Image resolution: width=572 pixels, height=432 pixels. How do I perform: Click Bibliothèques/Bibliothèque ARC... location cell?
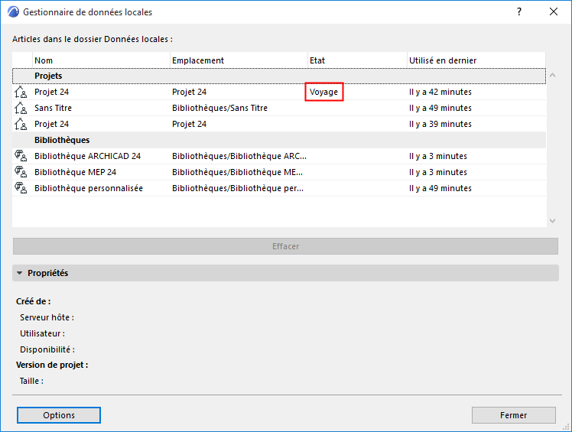point(239,156)
